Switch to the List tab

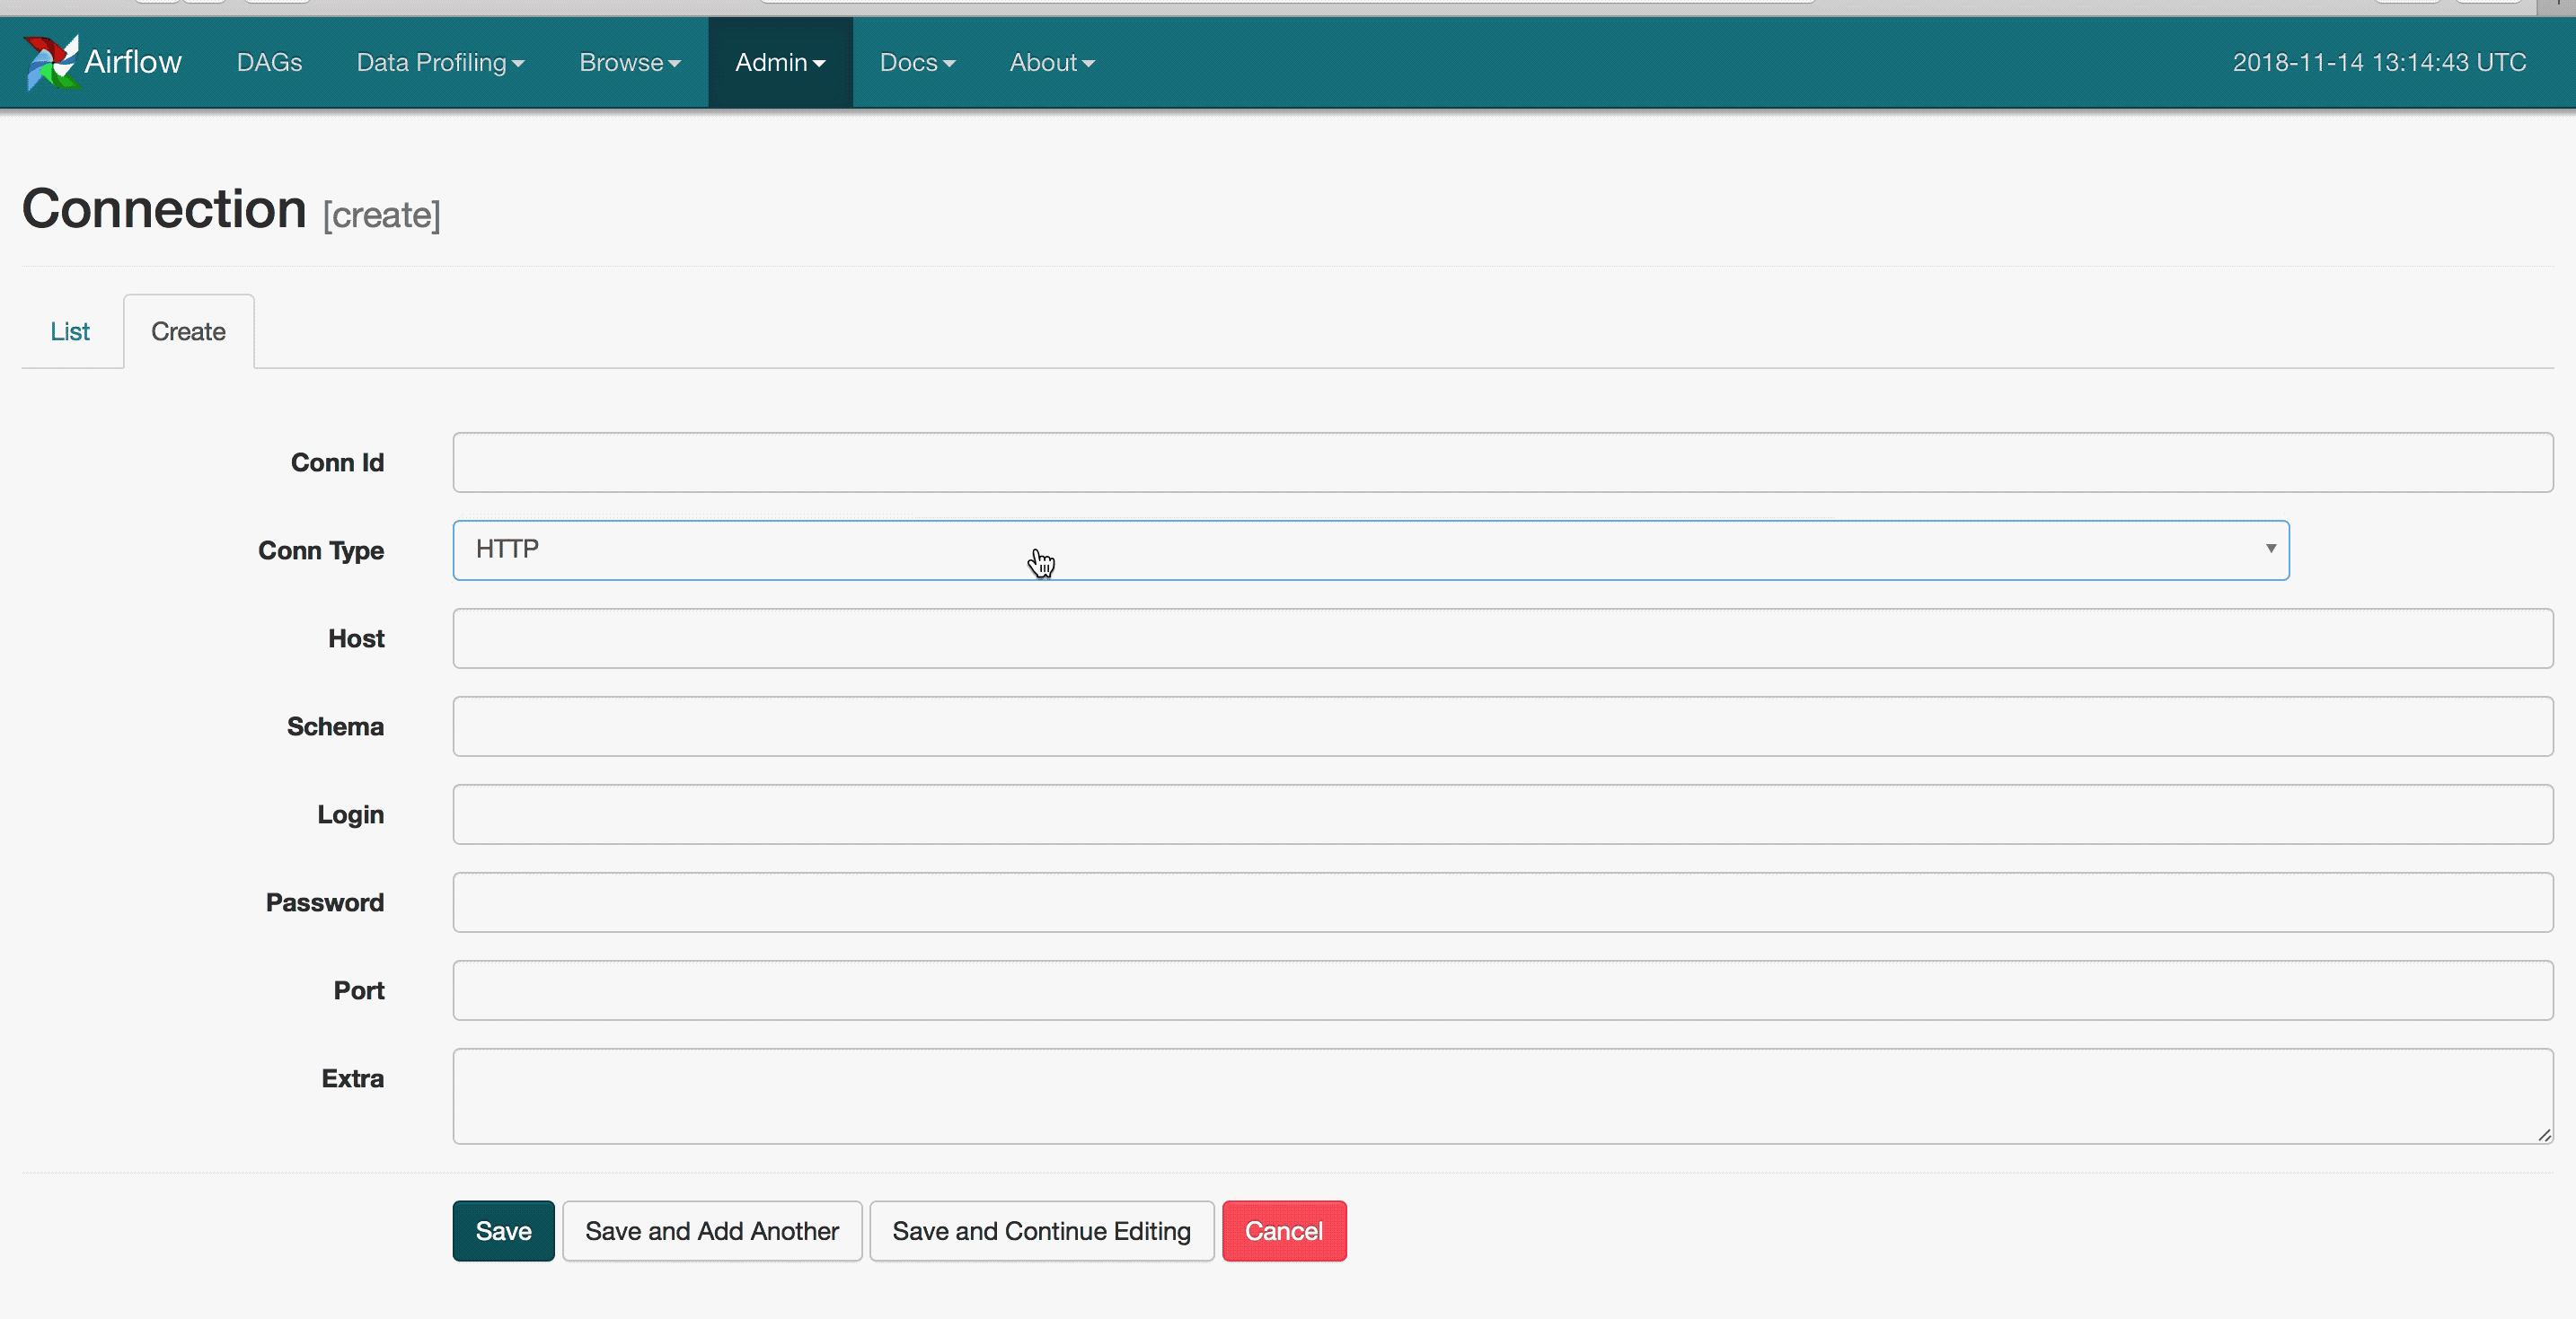click(x=70, y=331)
